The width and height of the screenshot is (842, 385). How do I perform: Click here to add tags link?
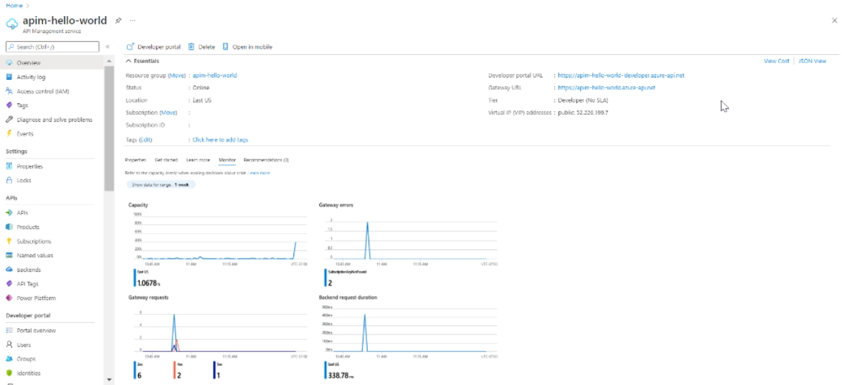coord(220,140)
